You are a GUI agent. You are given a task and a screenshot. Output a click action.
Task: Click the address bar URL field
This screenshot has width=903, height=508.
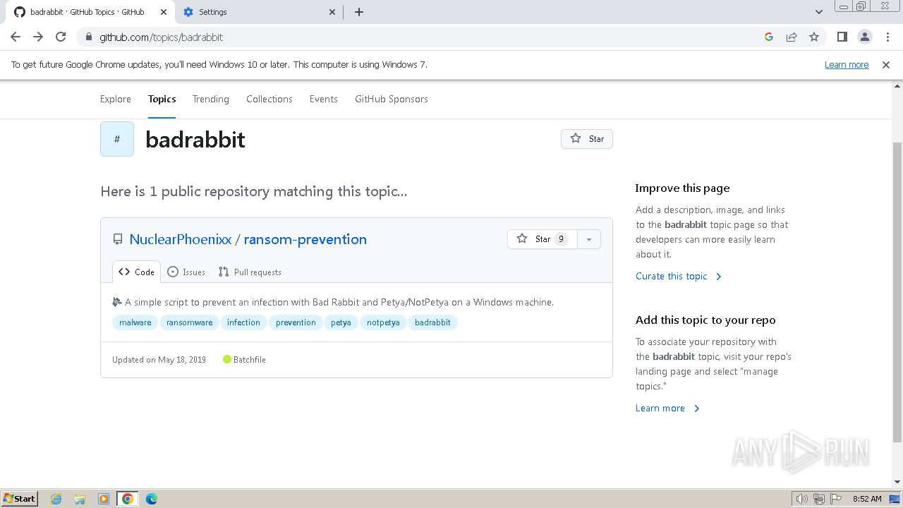(x=423, y=37)
